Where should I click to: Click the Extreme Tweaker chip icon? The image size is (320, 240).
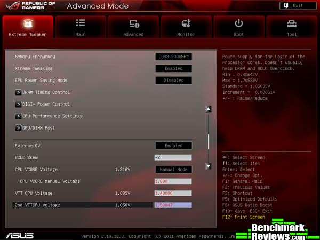(28, 23)
